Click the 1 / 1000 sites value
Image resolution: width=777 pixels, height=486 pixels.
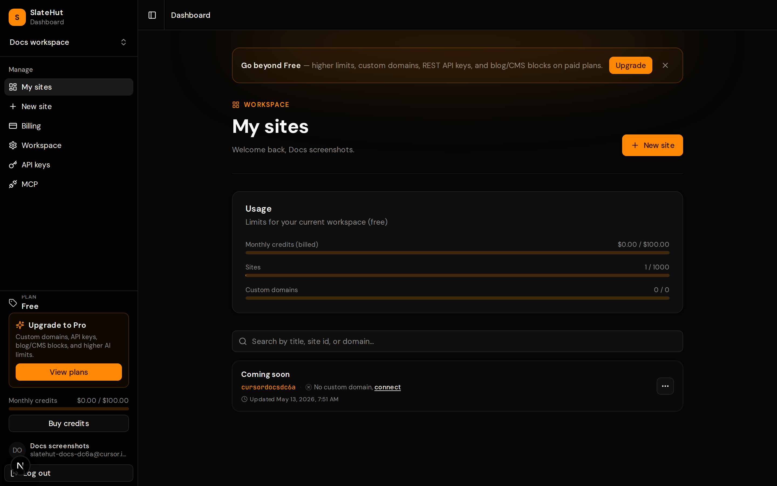click(657, 267)
